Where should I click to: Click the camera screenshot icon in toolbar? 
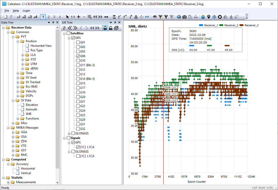184,17
